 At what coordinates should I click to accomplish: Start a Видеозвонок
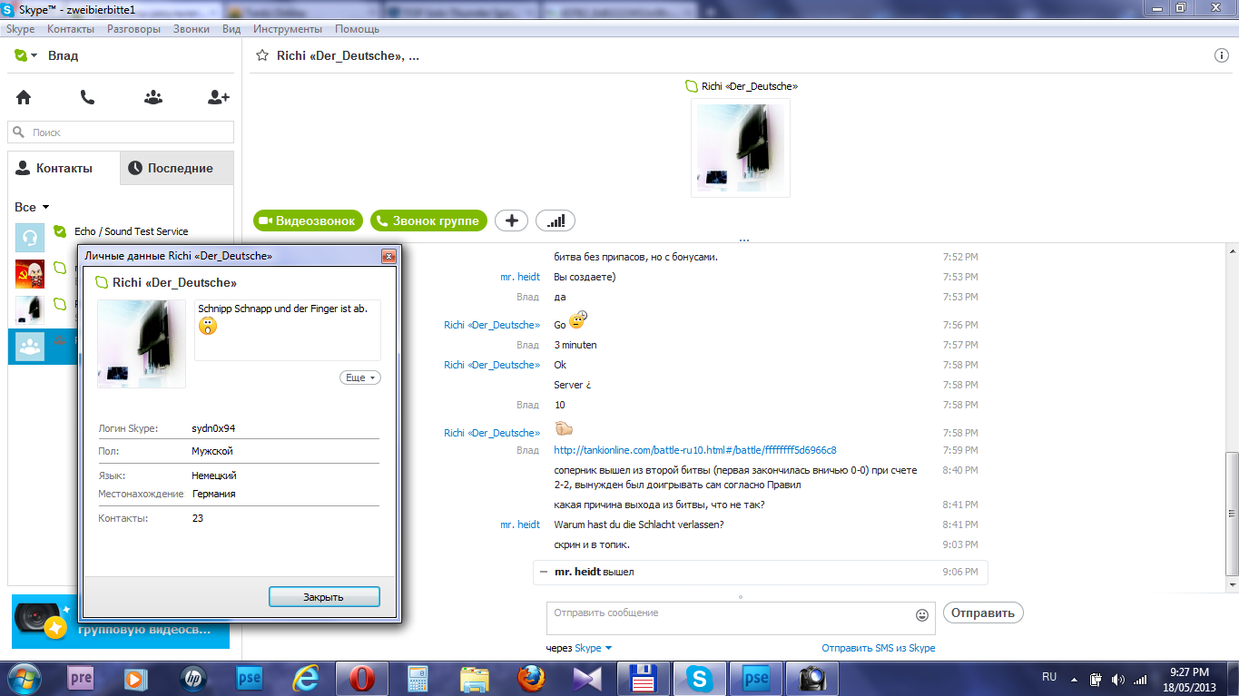pyautogui.click(x=310, y=221)
